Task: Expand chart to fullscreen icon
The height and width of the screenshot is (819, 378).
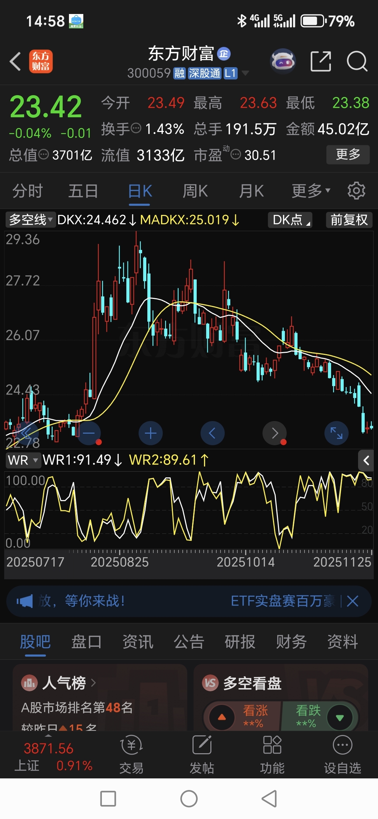Action: coord(337,433)
